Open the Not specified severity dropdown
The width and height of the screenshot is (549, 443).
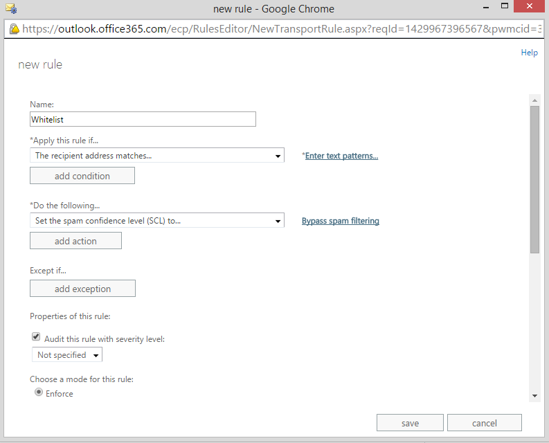click(67, 355)
